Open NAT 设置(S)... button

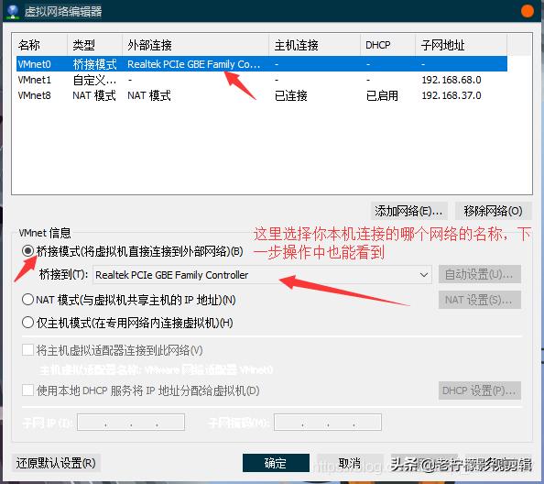[x=479, y=300]
